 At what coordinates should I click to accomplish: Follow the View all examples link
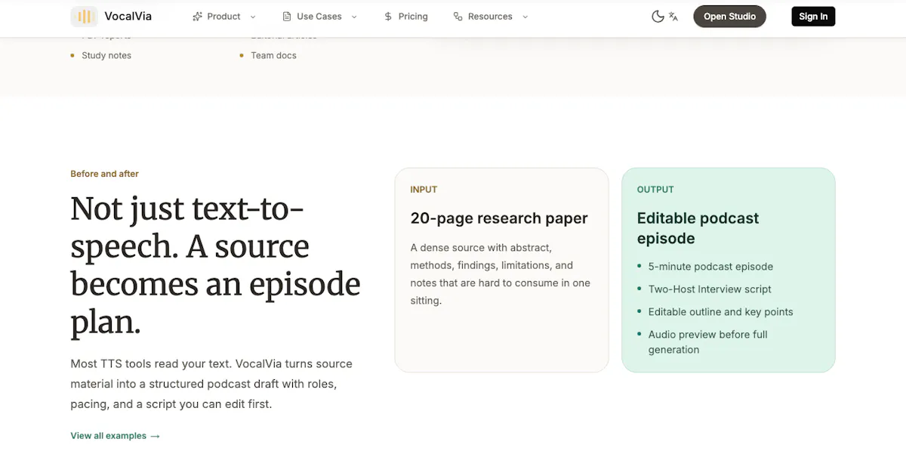click(x=115, y=436)
